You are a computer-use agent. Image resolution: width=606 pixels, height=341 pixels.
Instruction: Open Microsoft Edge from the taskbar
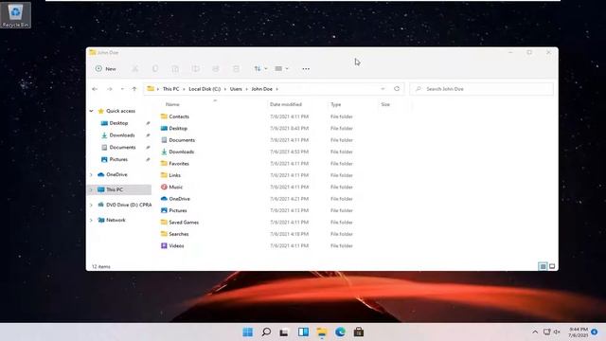click(340, 332)
